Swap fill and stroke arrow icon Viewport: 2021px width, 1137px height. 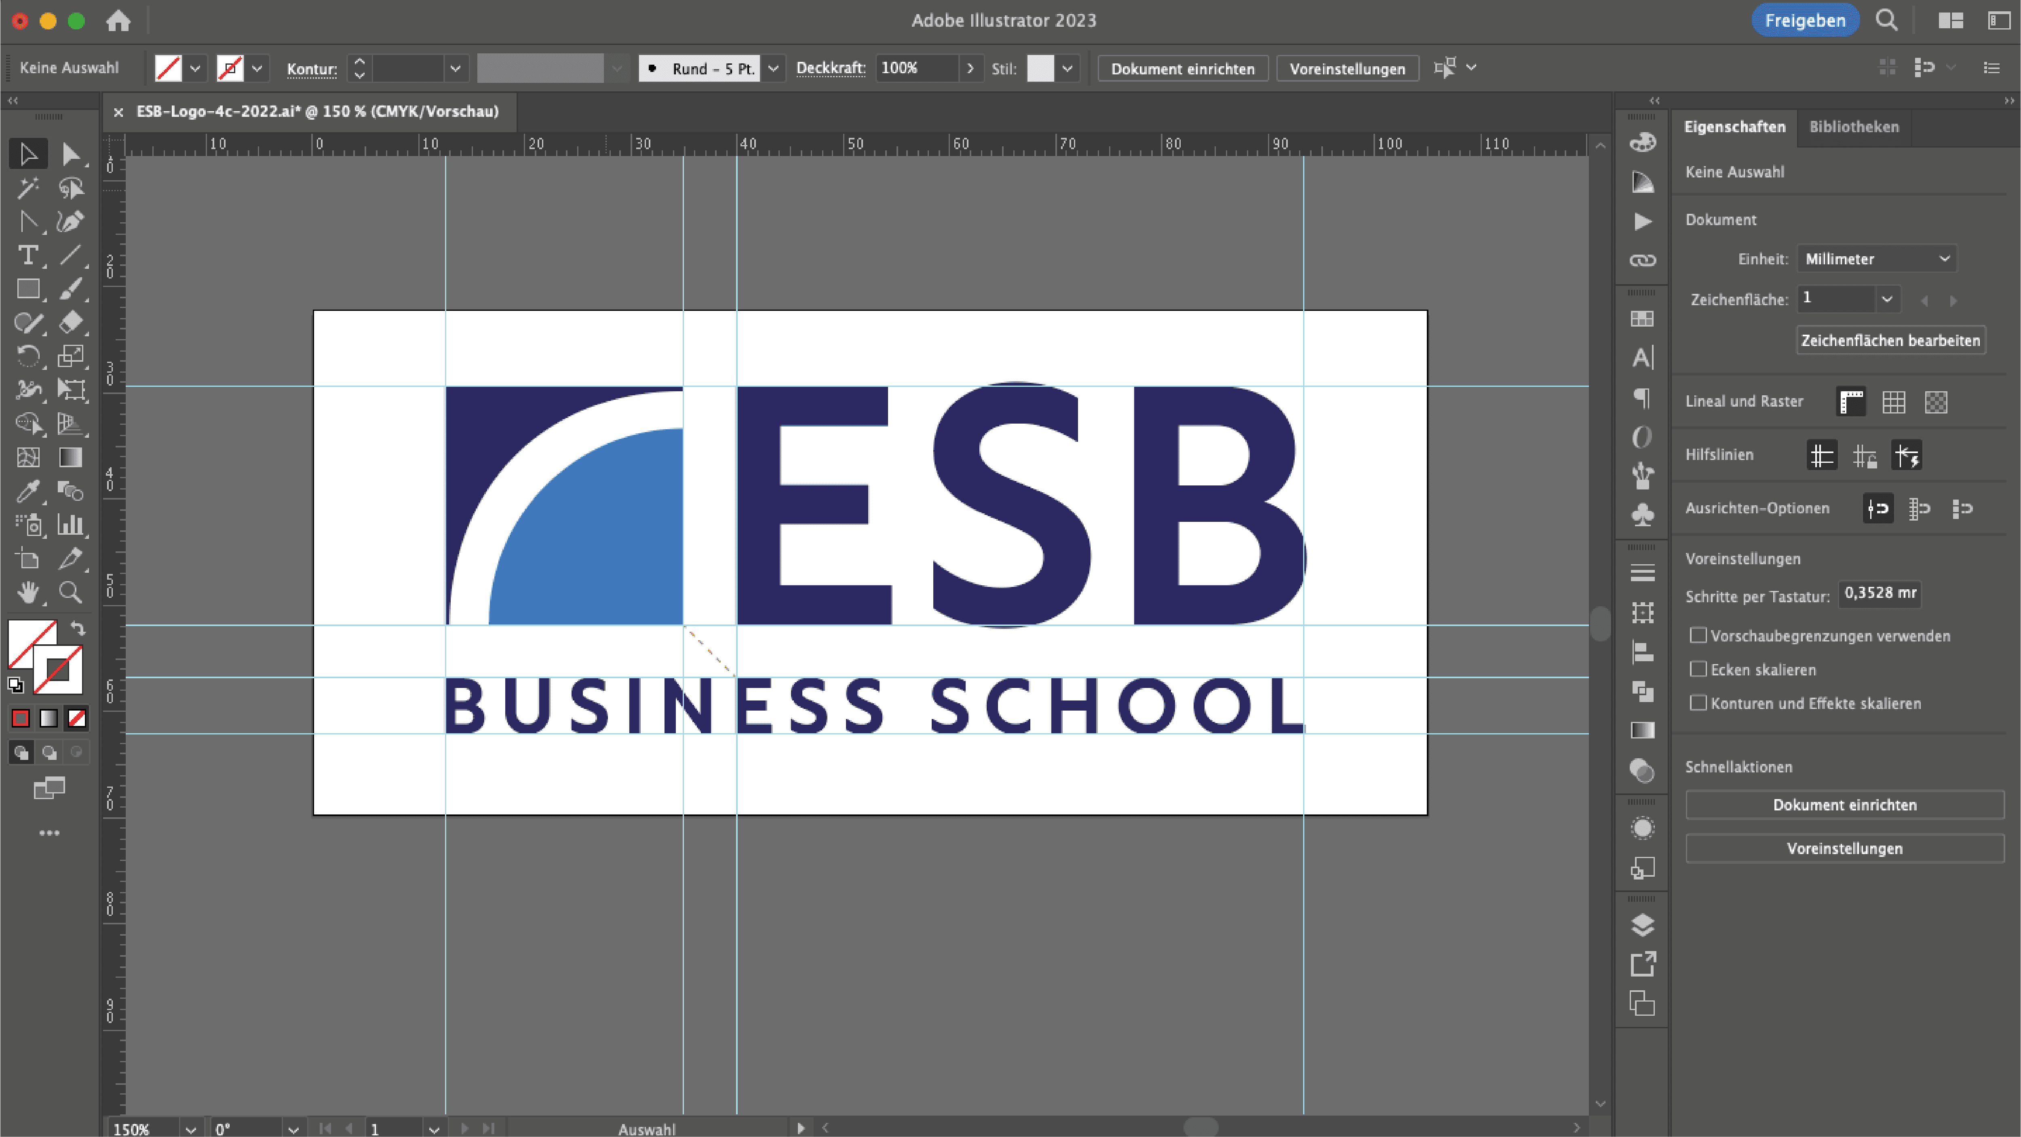click(78, 629)
